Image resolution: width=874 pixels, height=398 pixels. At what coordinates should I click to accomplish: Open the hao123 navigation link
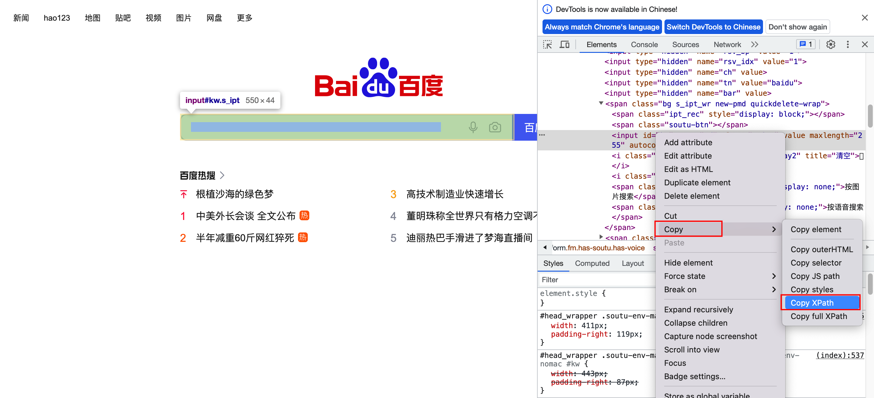tap(57, 18)
